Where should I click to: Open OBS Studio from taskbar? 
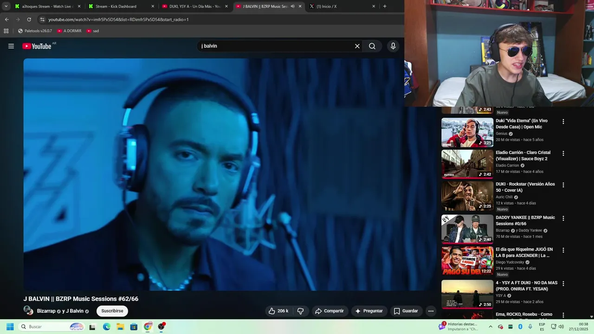click(x=161, y=327)
